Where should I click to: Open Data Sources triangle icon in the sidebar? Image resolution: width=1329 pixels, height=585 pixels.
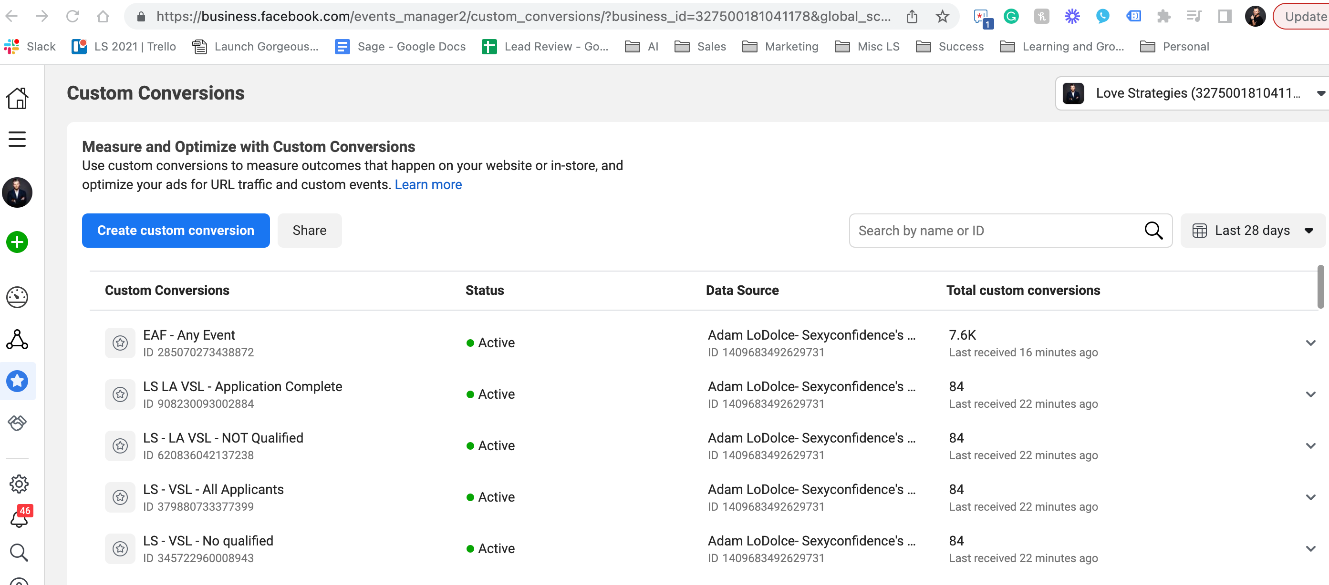17,340
